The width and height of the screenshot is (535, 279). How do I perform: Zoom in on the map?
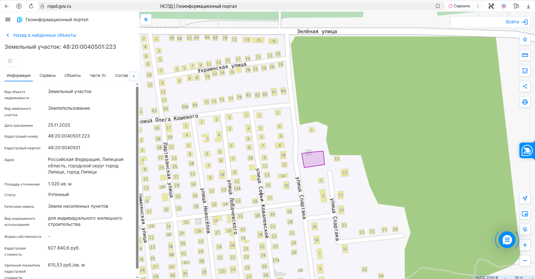coord(525,245)
